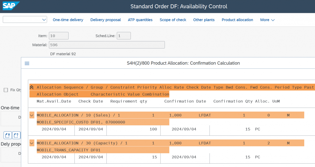
Task: Expand the More menu
Action: click(267, 20)
